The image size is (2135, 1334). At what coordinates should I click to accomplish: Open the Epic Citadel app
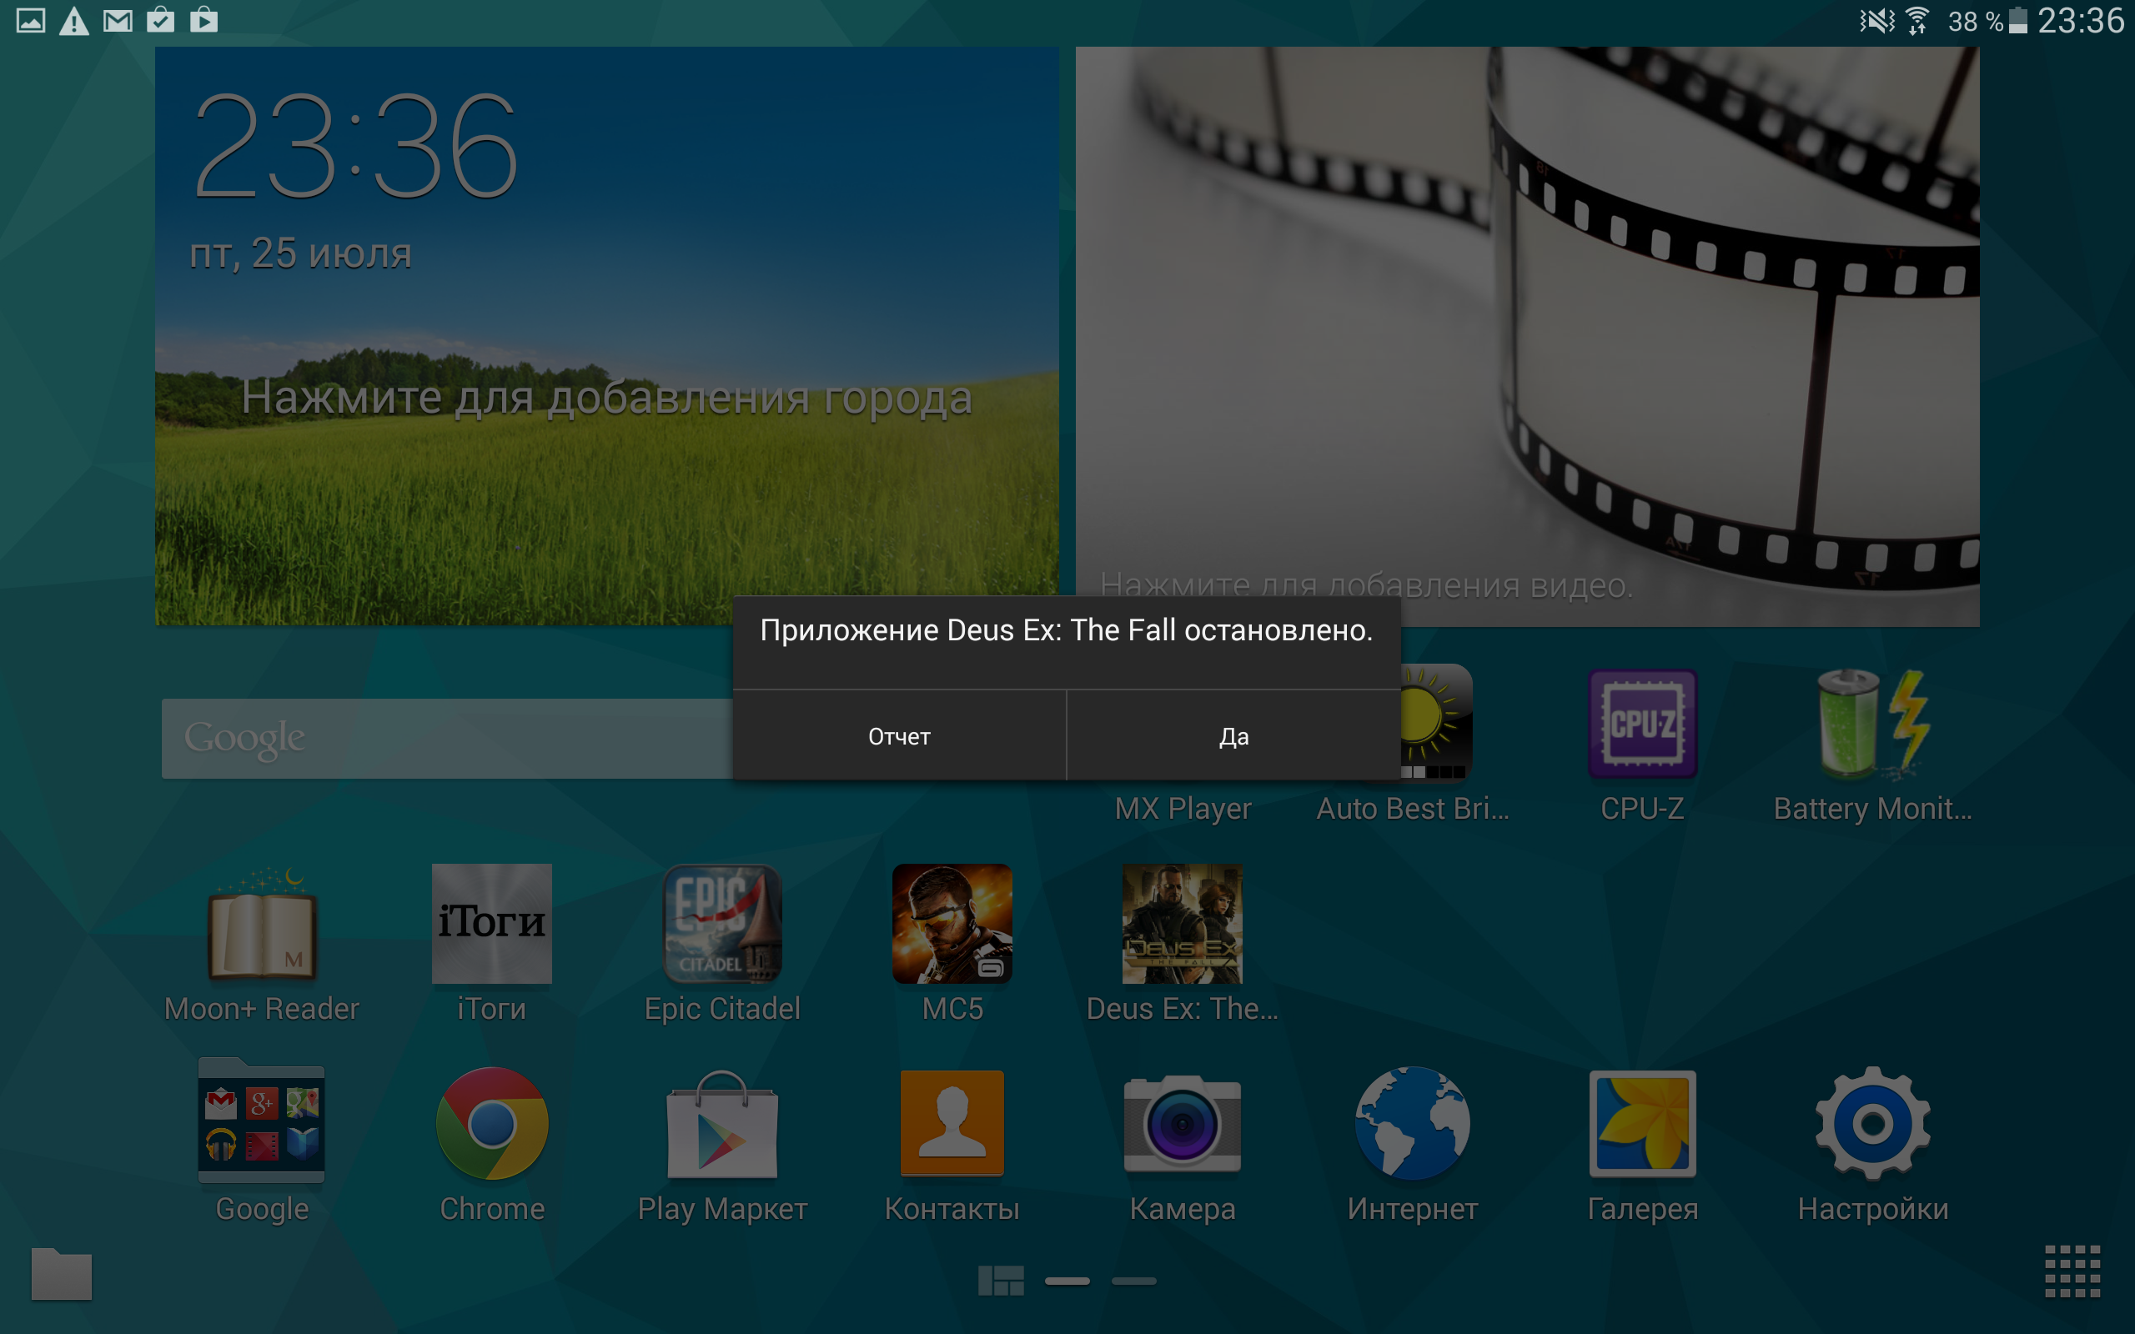coord(721,924)
